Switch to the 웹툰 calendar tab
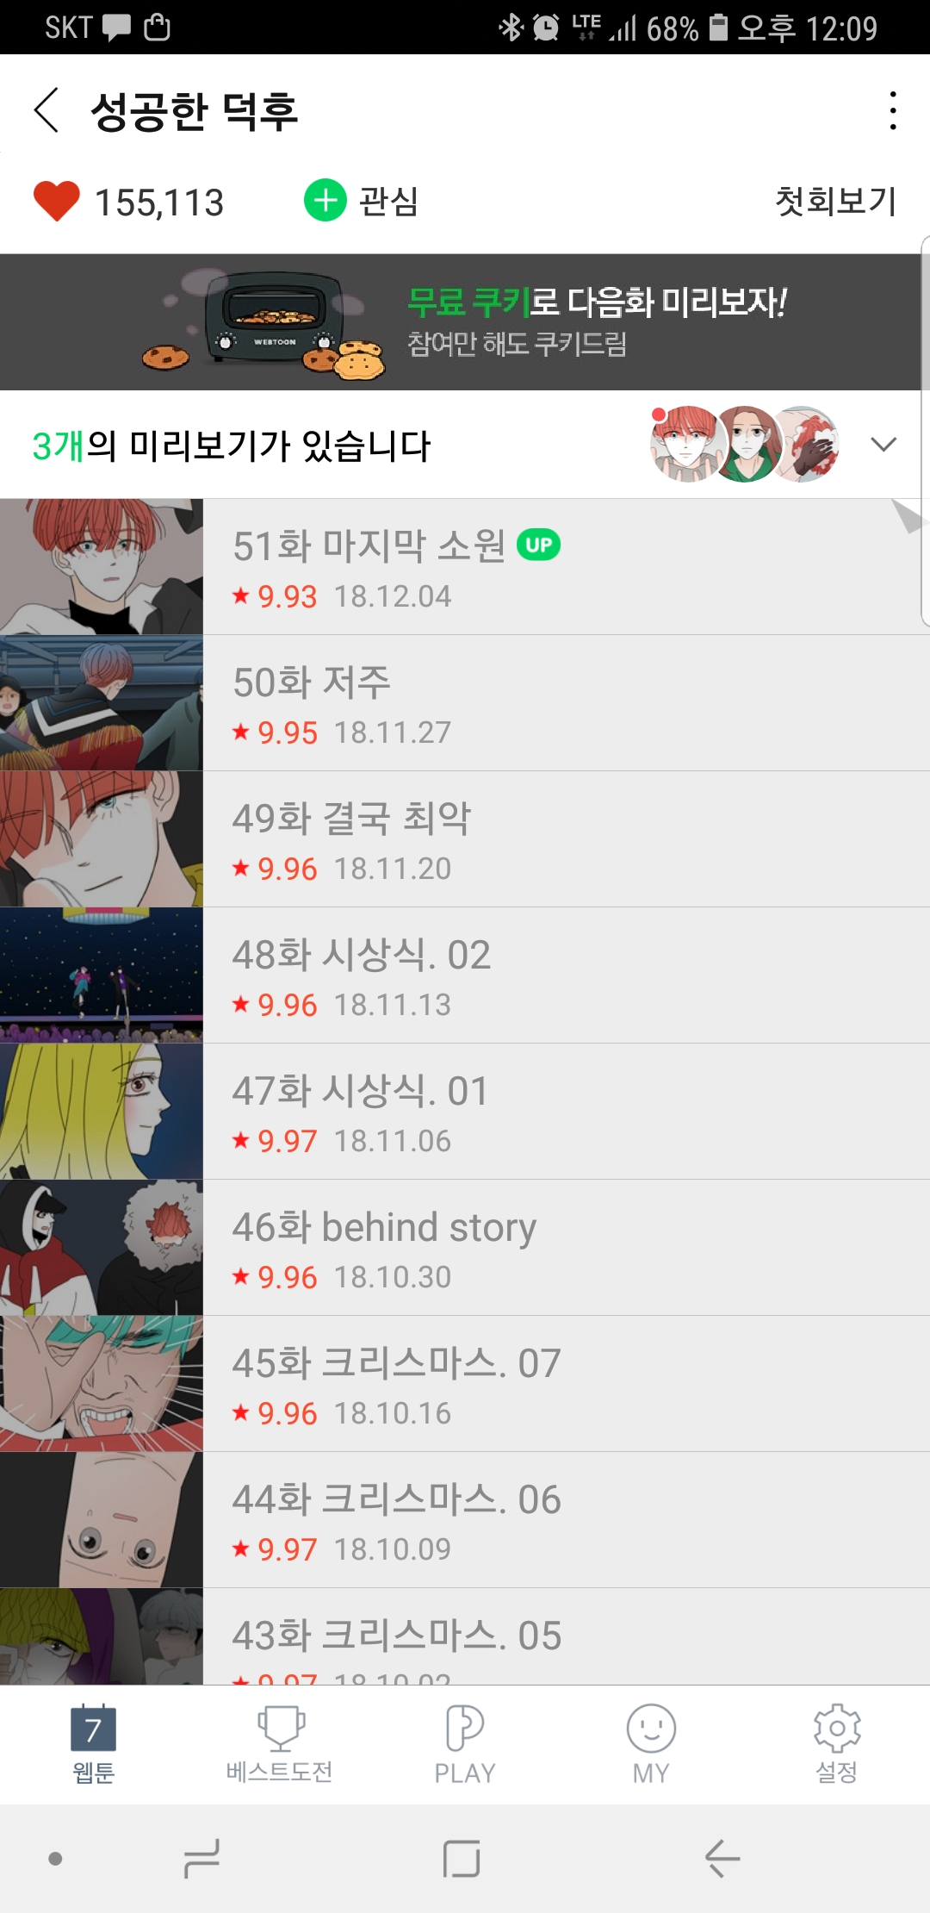930x1913 pixels. 93,1744
